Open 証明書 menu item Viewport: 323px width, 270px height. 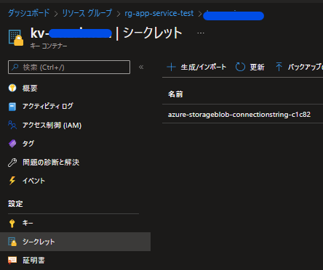pos(33,261)
